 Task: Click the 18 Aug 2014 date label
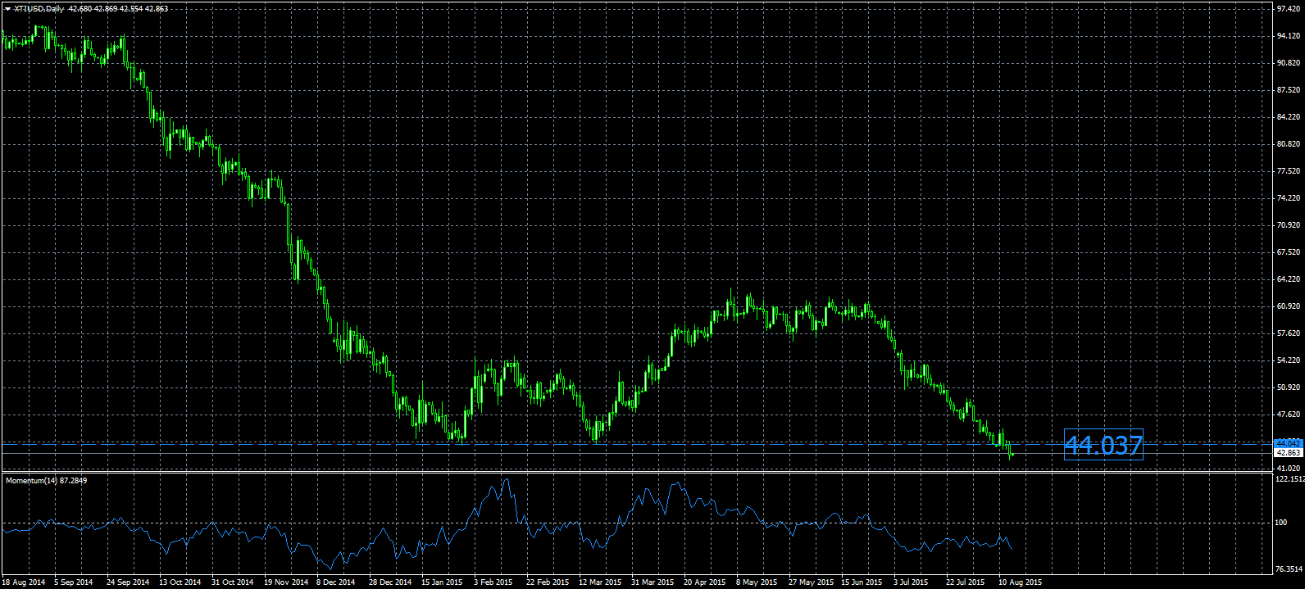tap(24, 582)
